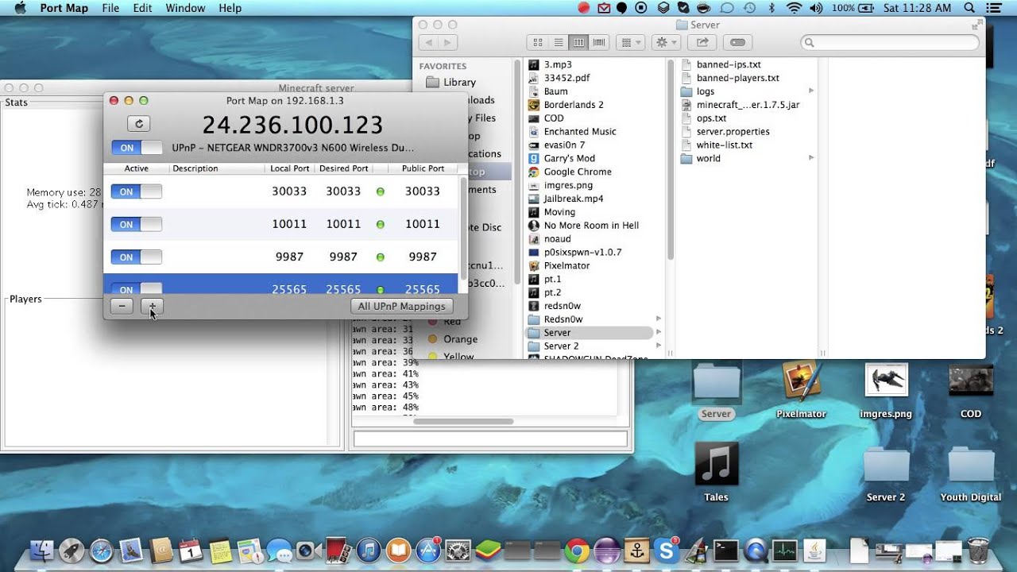This screenshot has height=572, width=1017.
Task: Open Activity Monitor from the Dock
Action: click(x=785, y=551)
